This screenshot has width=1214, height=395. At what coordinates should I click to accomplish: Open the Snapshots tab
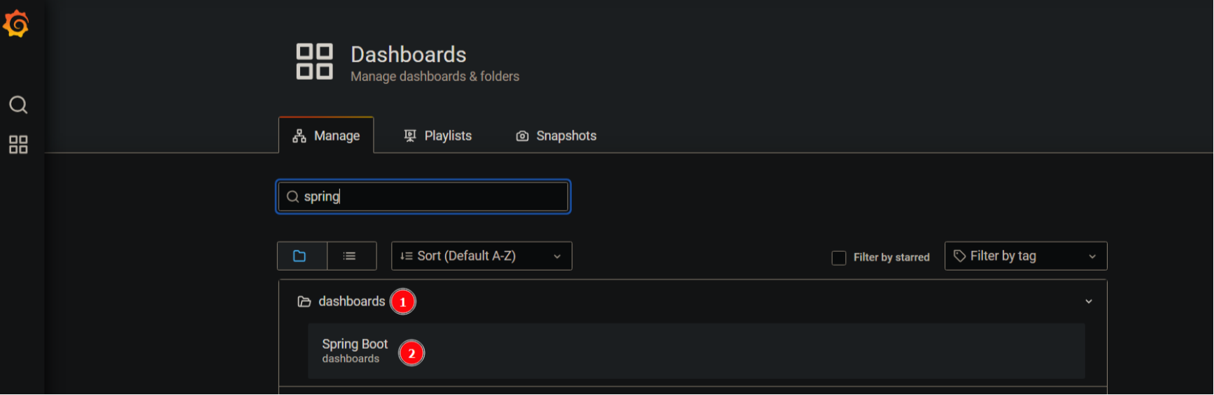pos(556,136)
